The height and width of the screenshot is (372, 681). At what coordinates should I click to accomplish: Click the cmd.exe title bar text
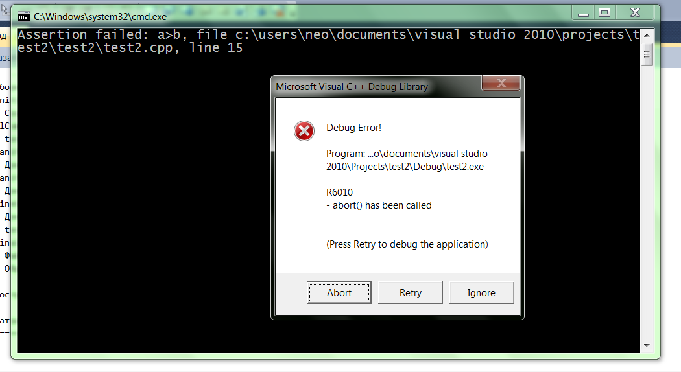101,17
